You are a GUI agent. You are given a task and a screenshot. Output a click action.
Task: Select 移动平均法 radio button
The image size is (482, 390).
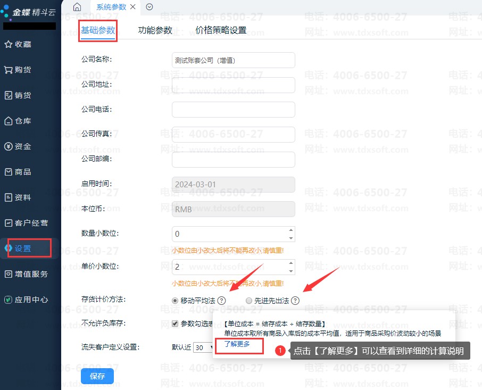[175, 301]
